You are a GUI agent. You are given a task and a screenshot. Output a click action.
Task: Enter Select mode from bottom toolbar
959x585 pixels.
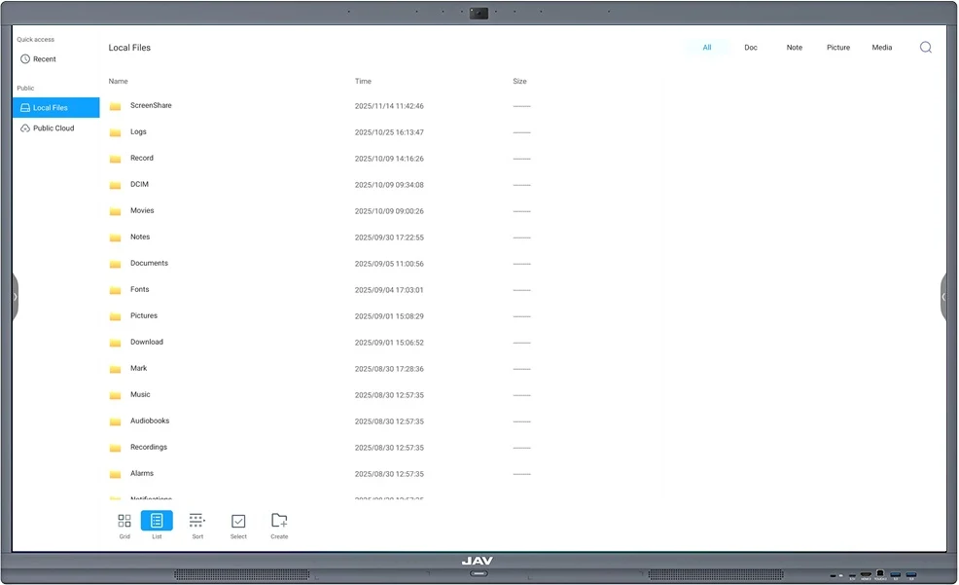(x=237, y=522)
